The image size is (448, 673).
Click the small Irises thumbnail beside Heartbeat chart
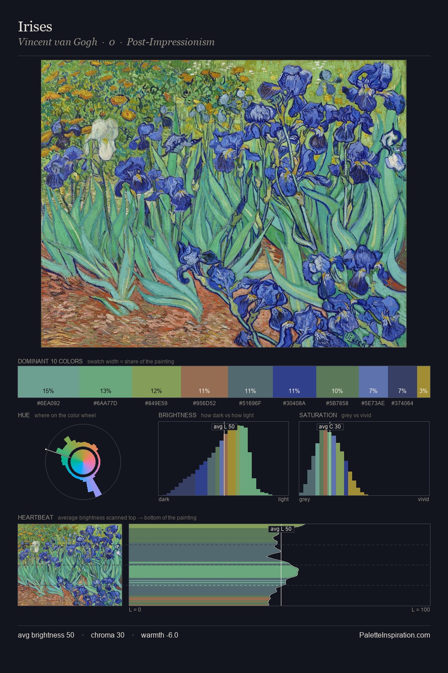70,565
